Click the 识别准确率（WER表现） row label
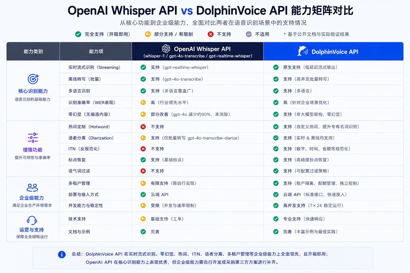Viewport: 410px width, 273px height. click(92, 102)
